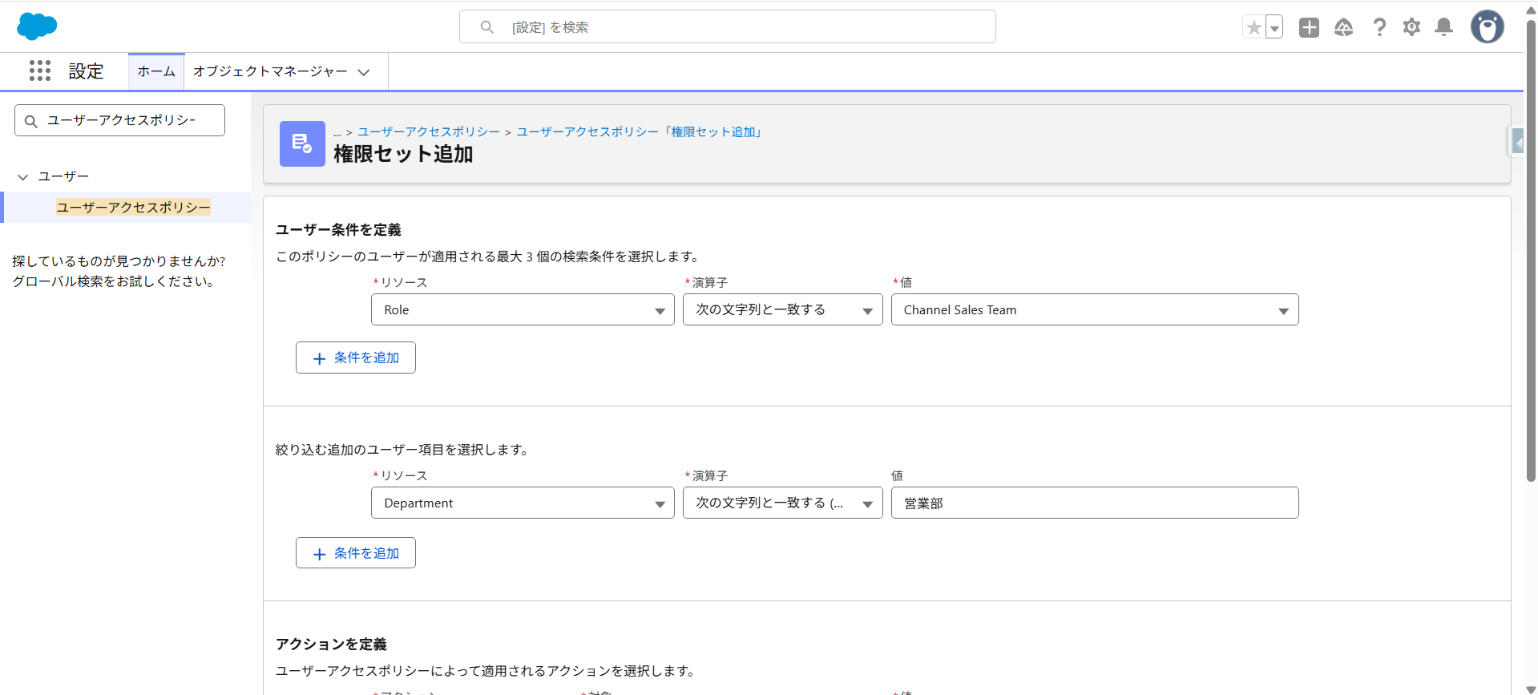1538x695 pixels.
Task: Open the Setup gear icon
Action: (x=1411, y=27)
